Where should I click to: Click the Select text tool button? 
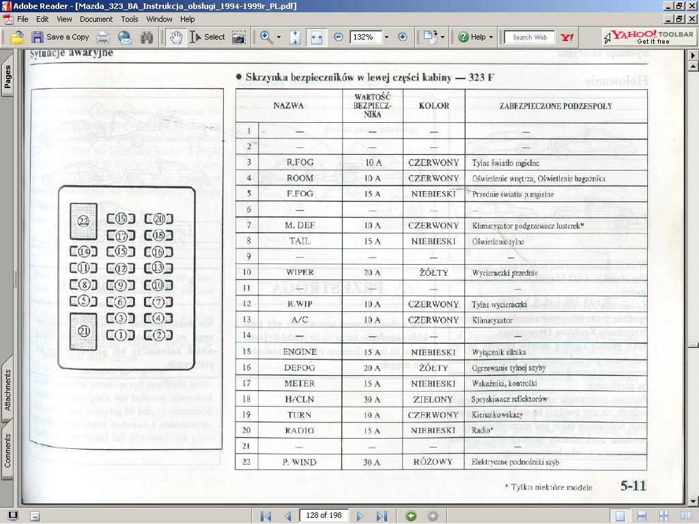[208, 37]
